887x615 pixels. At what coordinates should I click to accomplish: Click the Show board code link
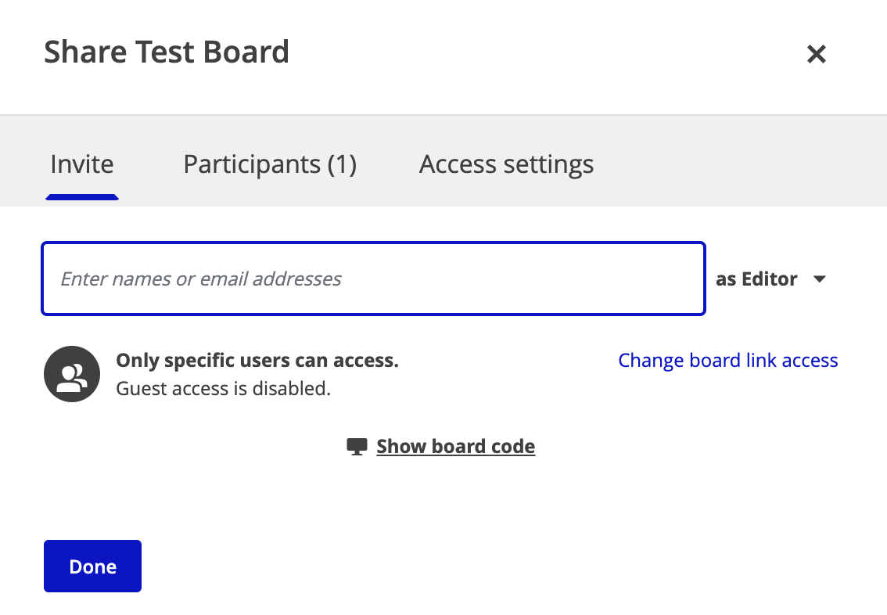coord(455,447)
